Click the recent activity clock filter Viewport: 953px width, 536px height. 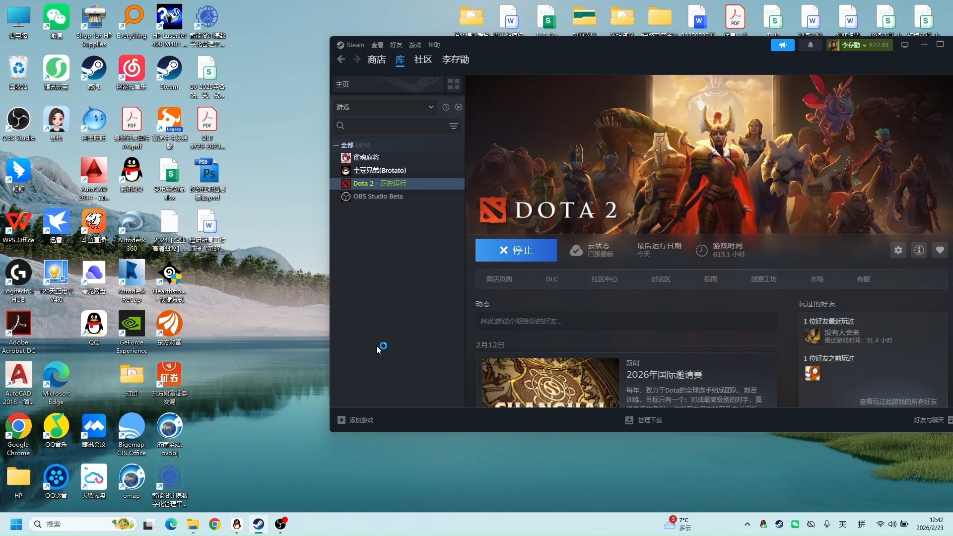coord(446,107)
